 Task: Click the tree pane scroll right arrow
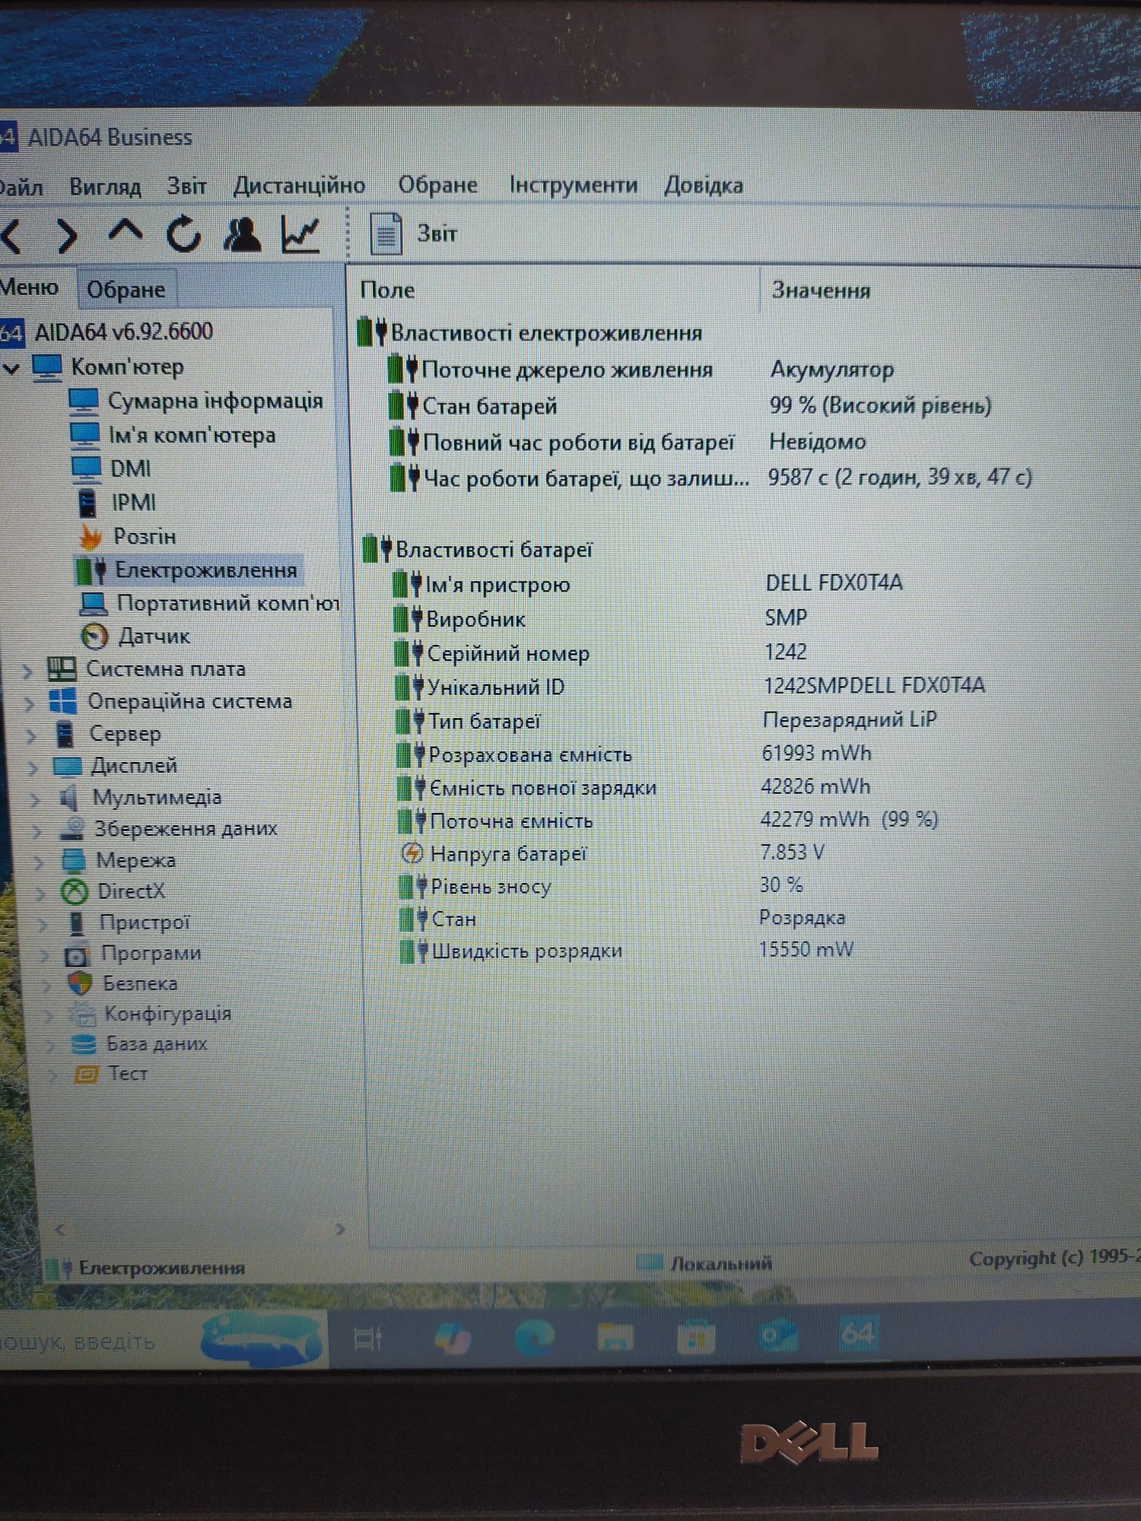click(340, 1228)
